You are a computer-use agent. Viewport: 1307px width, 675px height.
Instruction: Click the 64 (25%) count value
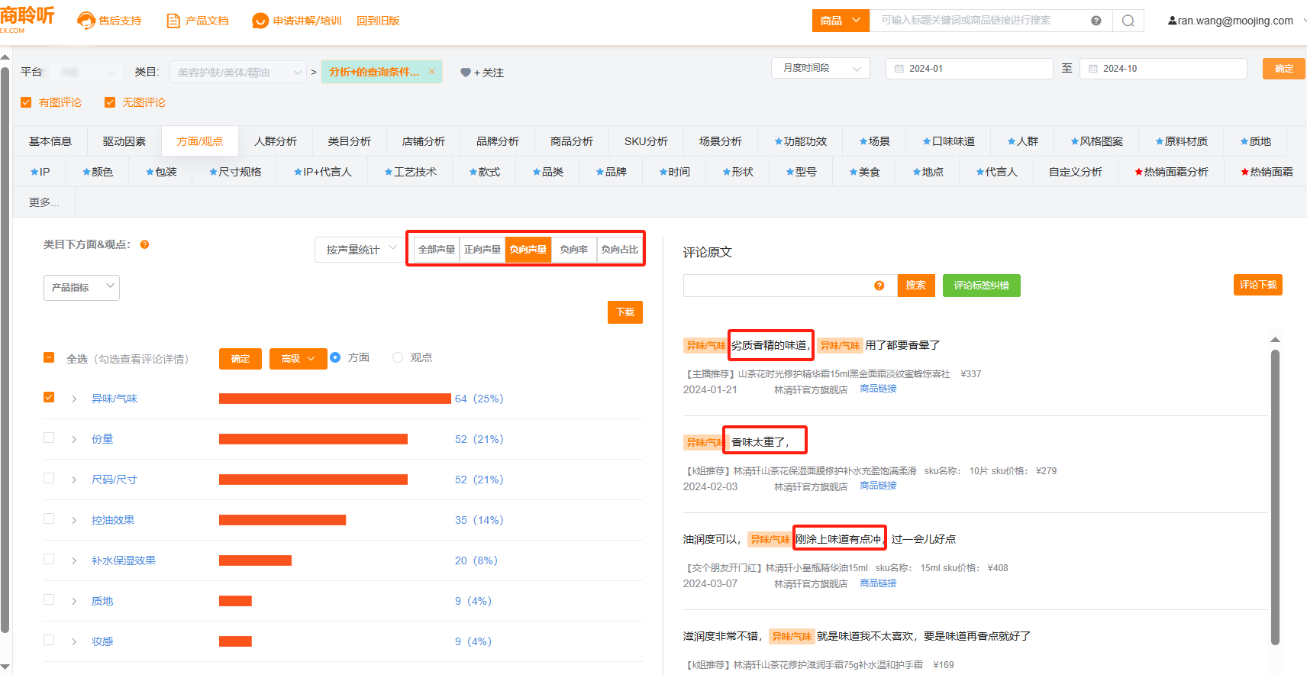pos(479,399)
